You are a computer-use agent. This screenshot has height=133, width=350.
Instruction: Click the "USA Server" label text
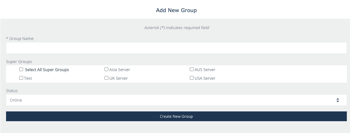pos(205,78)
